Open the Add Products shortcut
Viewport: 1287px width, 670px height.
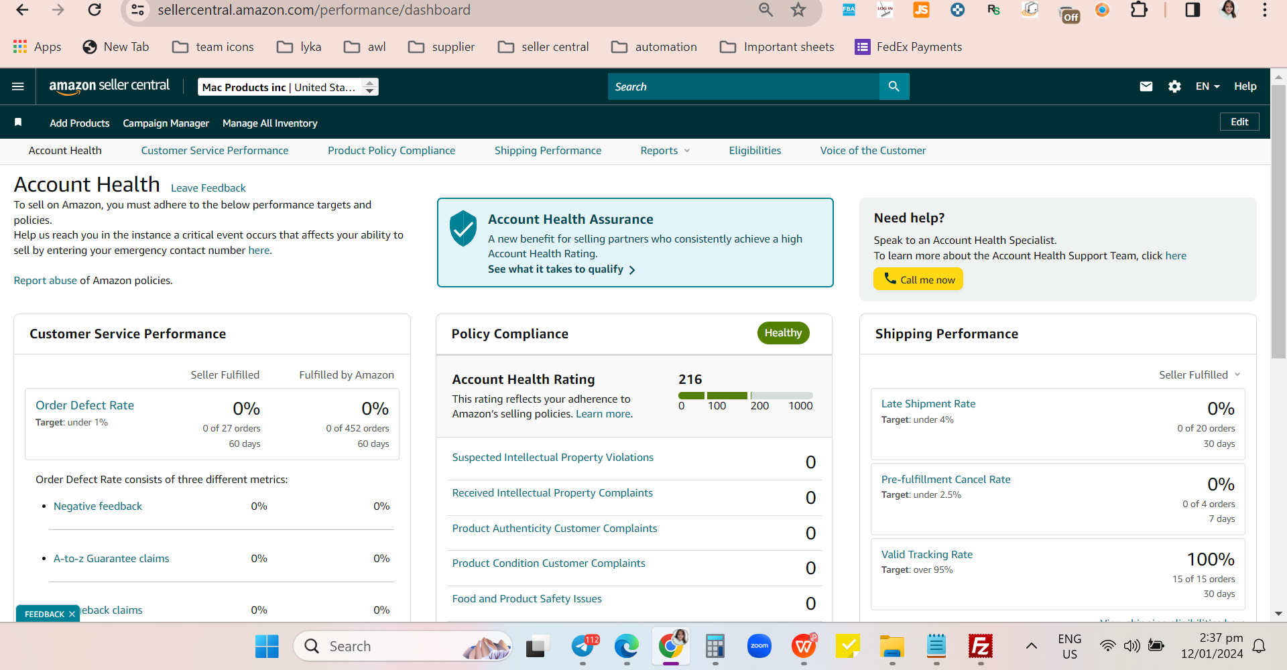coord(79,123)
